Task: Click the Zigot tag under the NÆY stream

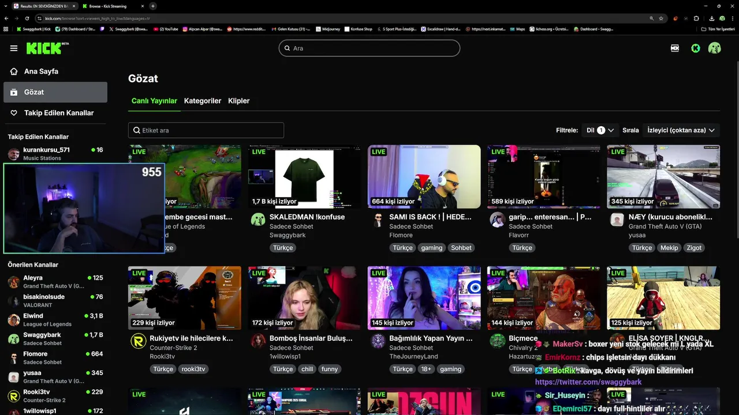Action: pyautogui.click(x=694, y=248)
